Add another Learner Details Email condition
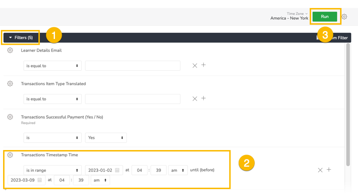This screenshot has height=194, width=358. (x=203, y=65)
